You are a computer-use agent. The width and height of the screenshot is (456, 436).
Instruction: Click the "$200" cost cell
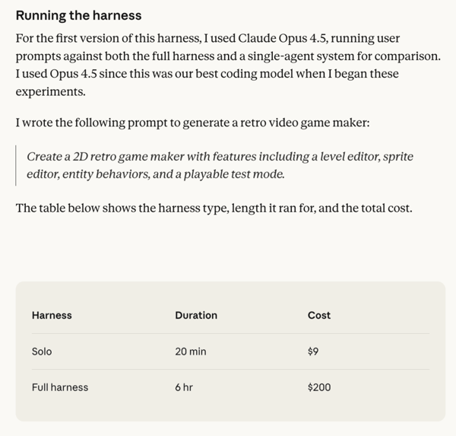[x=319, y=387]
